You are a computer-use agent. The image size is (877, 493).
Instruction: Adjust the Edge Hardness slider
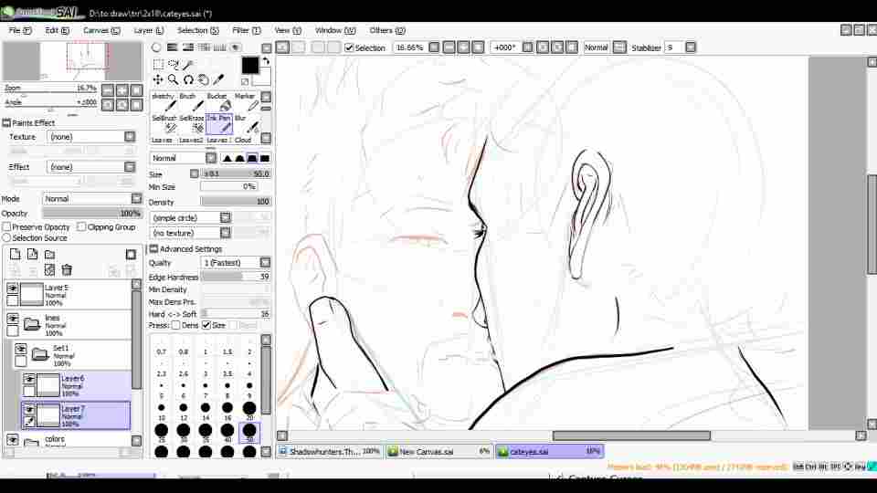[x=236, y=278]
